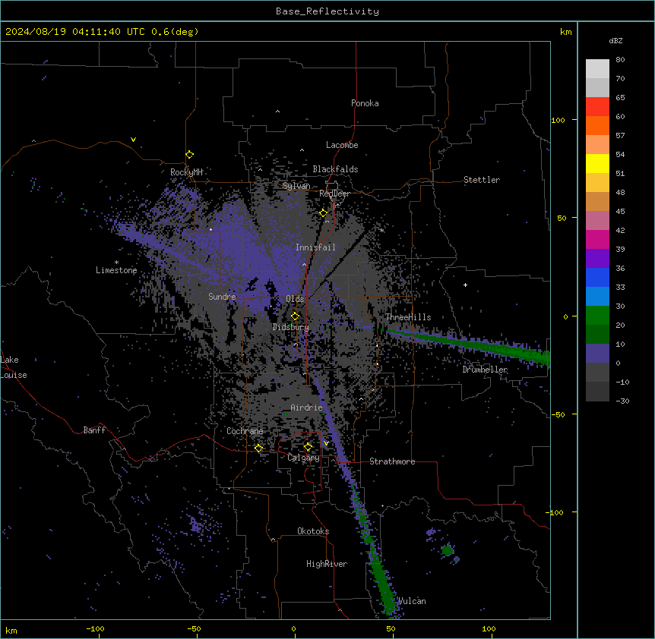Click the Banff town label
The image size is (655, 639).
pos(94,430)
